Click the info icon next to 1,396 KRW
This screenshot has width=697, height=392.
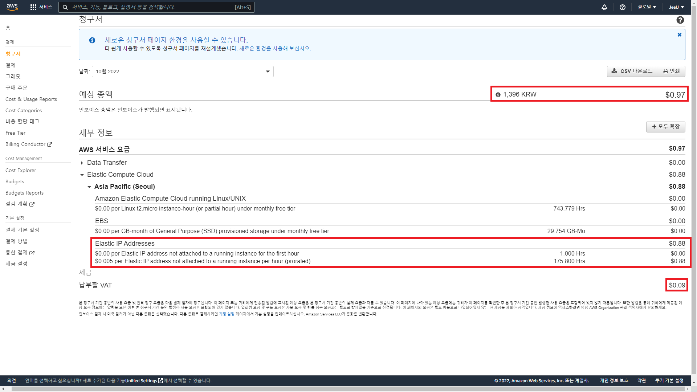click(498, 95)
